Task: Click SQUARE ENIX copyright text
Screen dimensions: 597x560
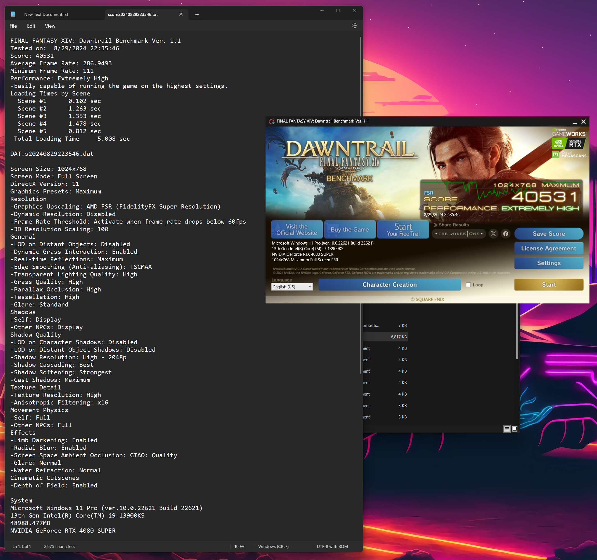Action: 427,299
